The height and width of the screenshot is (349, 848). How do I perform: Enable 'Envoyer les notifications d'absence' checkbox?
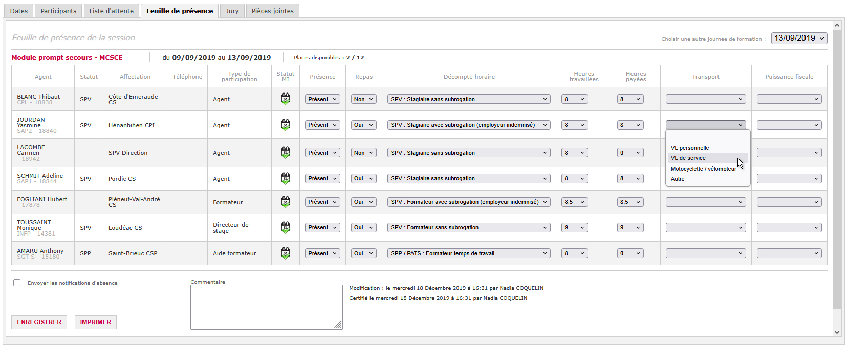pyautogui.click(x=17, y=283)
